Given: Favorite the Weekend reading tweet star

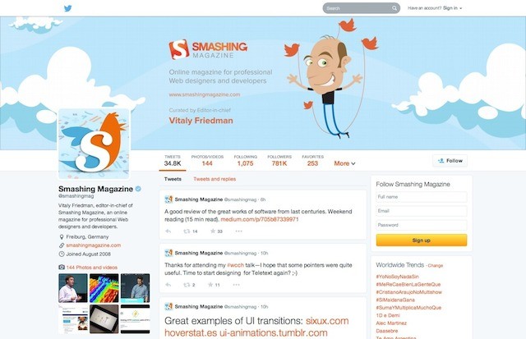Looking at the screenshot, I should tap(213, 231).
